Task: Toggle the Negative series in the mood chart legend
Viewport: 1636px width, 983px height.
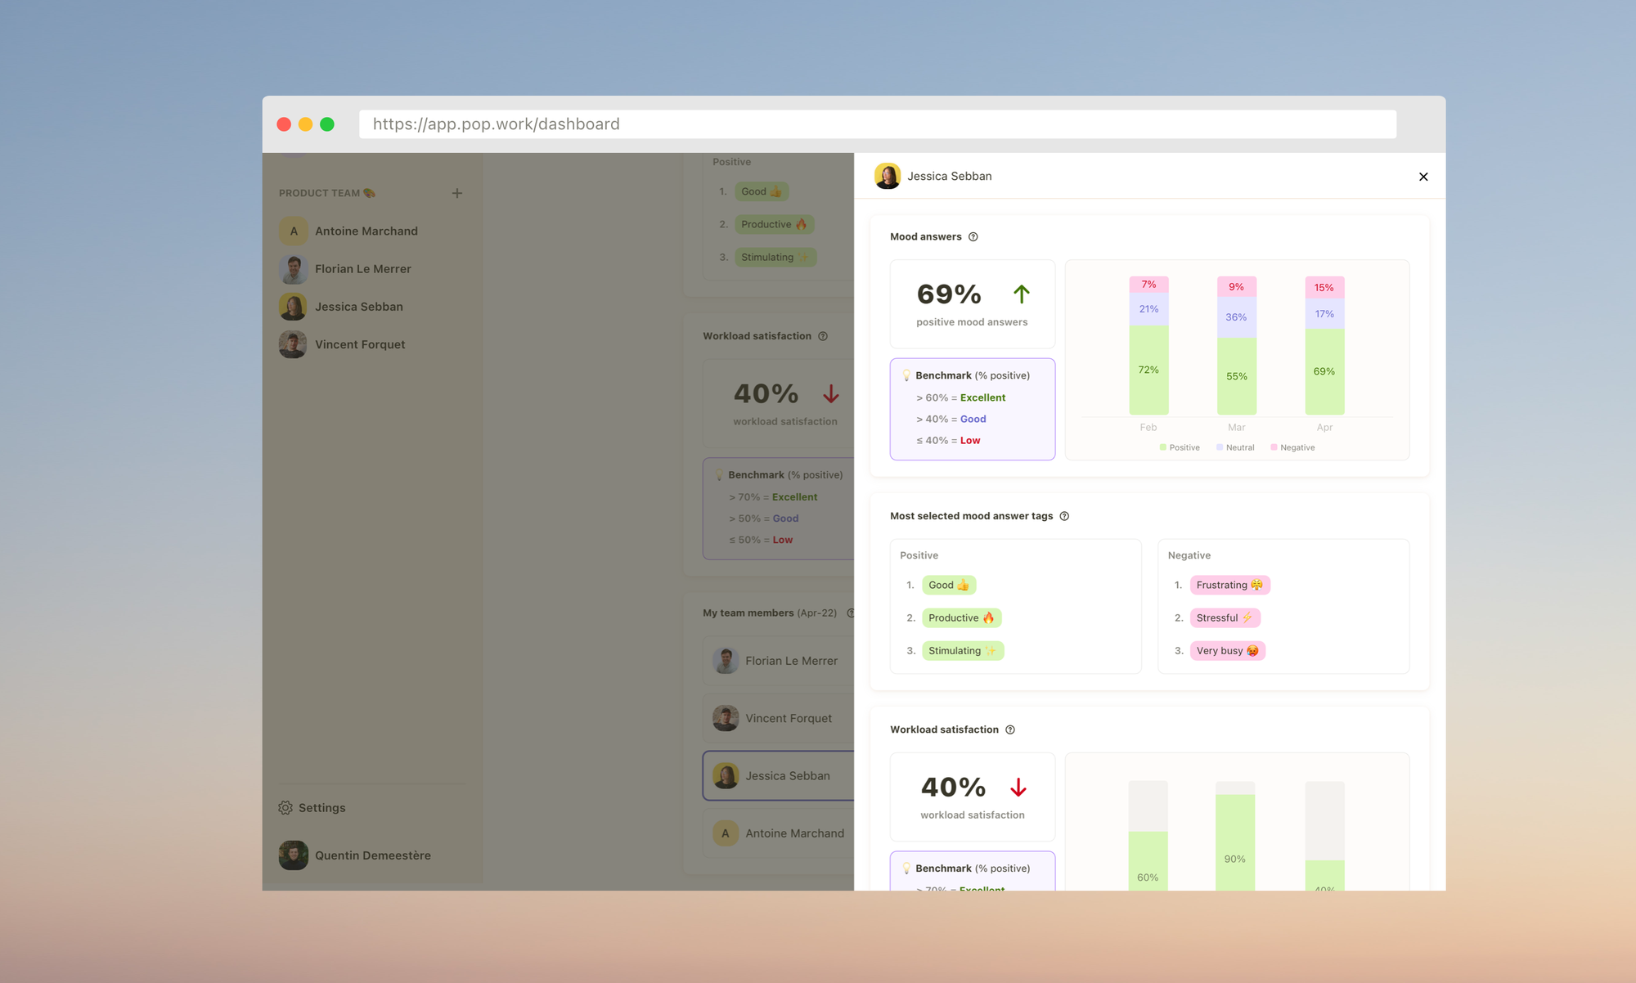Action: [x=1292, y=447]
